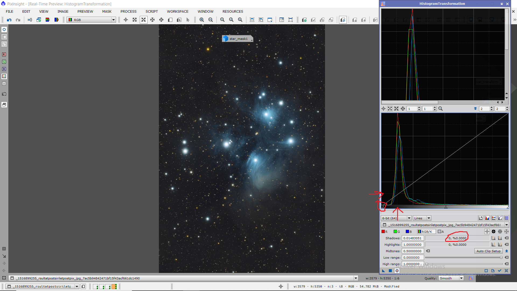Reset the midtones balance value

point(428,251)
